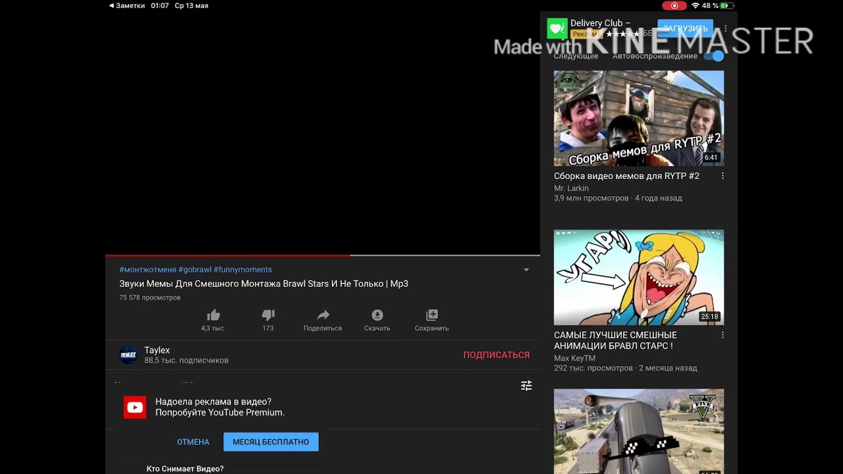This screenshot has height=474, width=843.
Task: Tap the Поделиться share arrow icon
Action: 323,315
